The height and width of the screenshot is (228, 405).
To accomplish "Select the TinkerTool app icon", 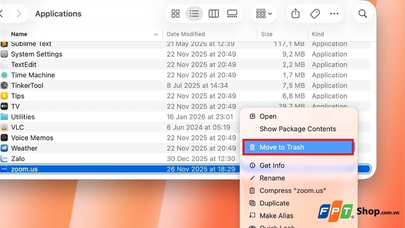I will (x=4, y=85).
